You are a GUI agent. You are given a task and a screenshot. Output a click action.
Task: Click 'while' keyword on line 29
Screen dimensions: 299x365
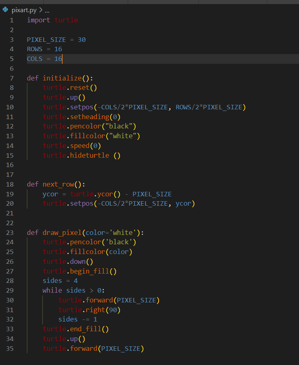click(x=52, y=291)
